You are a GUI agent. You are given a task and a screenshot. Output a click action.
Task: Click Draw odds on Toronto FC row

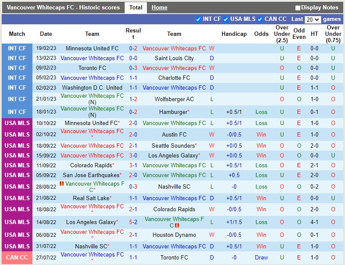261,257
